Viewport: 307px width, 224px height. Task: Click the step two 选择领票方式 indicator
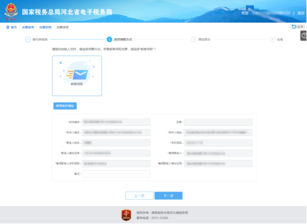(120, 39)
